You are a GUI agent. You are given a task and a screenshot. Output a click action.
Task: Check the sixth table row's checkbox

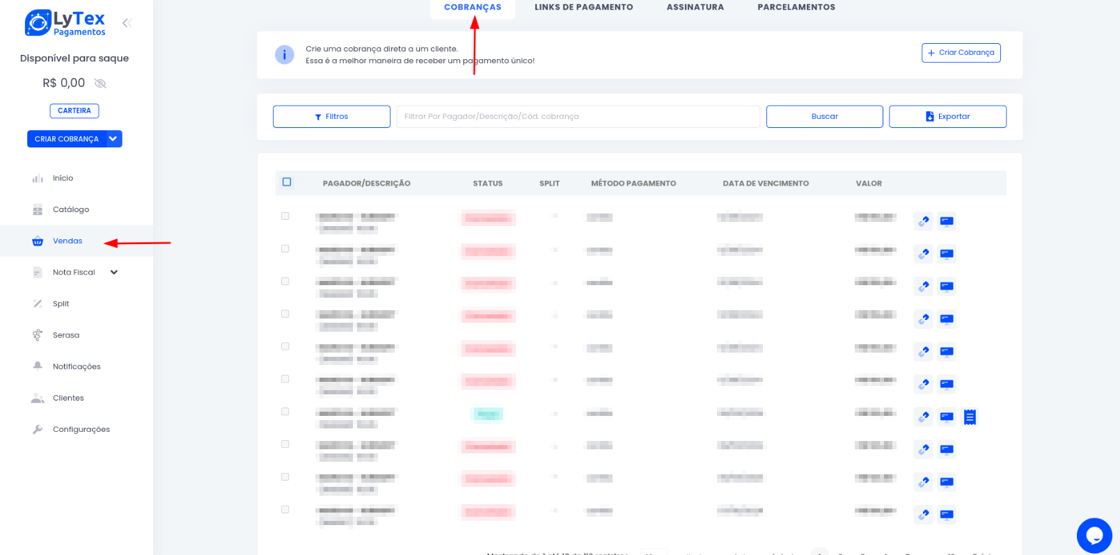pos(285,379)
